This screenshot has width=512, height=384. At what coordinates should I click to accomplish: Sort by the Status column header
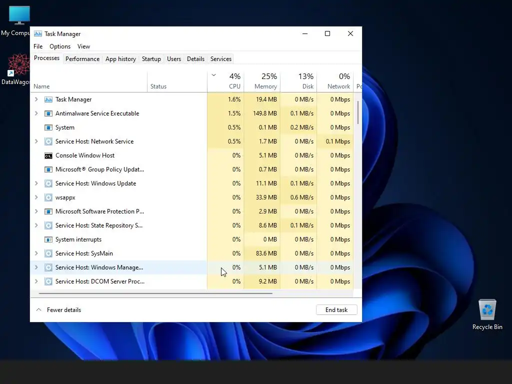click(177, 81)
